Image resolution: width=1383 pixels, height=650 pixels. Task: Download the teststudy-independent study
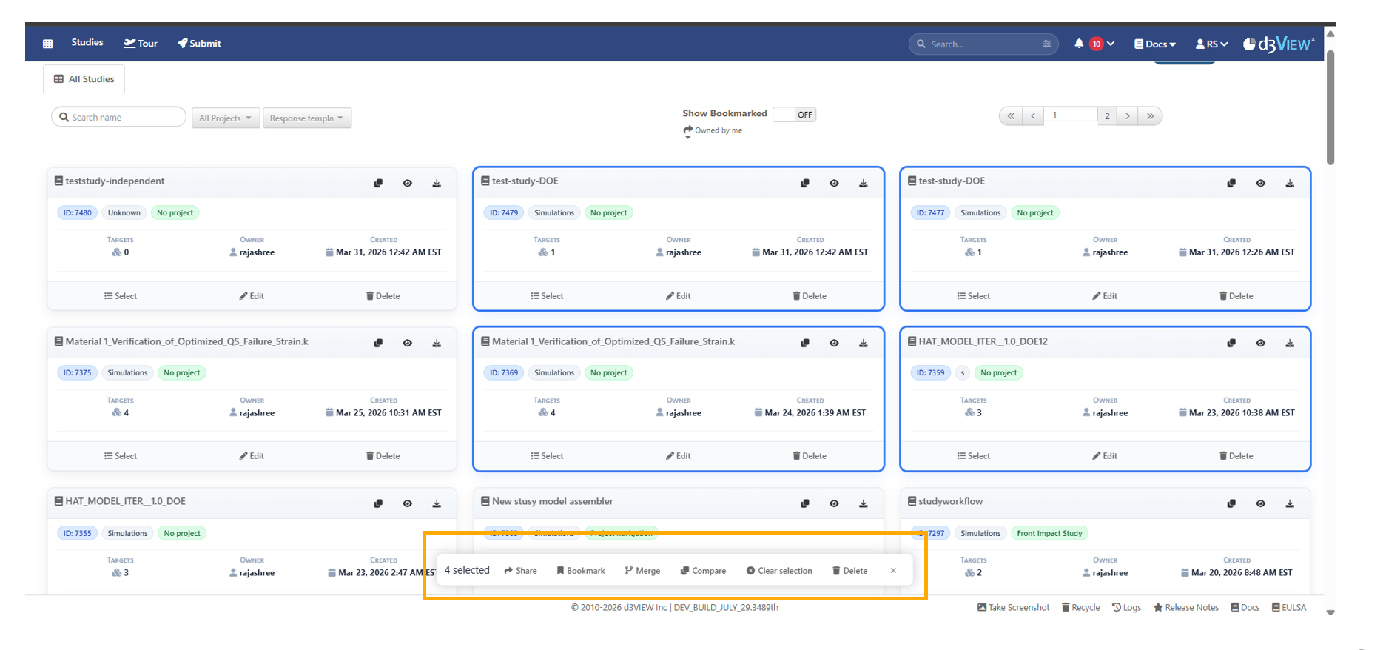point(437,184)
